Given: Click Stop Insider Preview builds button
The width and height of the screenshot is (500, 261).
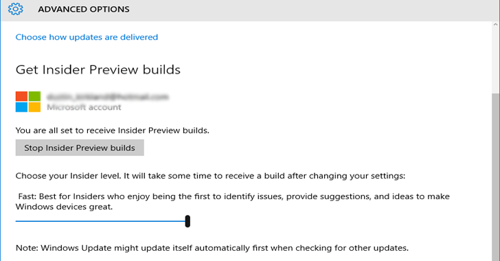Looking at the screenshot, I should click(80, 148).
